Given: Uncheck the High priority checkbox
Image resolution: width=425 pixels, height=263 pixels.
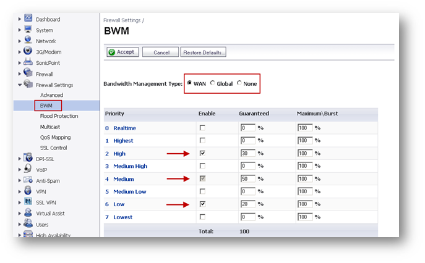Looking at the screenshot, I should [202, 153].
